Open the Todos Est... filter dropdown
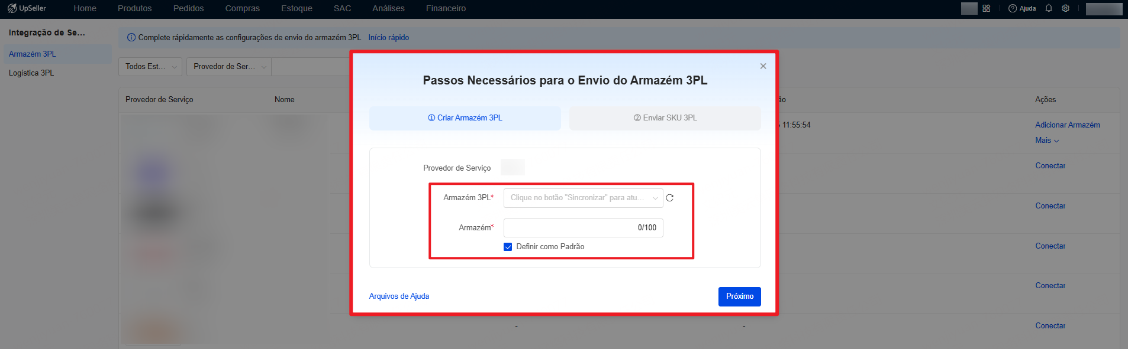This screenshot has height=349, width=1128. [x=150, y=67]
